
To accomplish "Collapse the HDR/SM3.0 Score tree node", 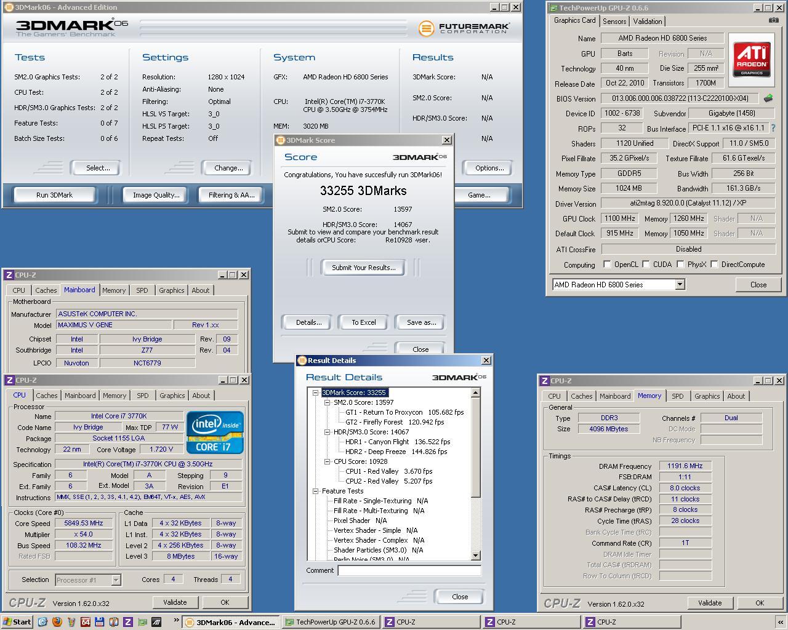I will (x=328, y=432).
